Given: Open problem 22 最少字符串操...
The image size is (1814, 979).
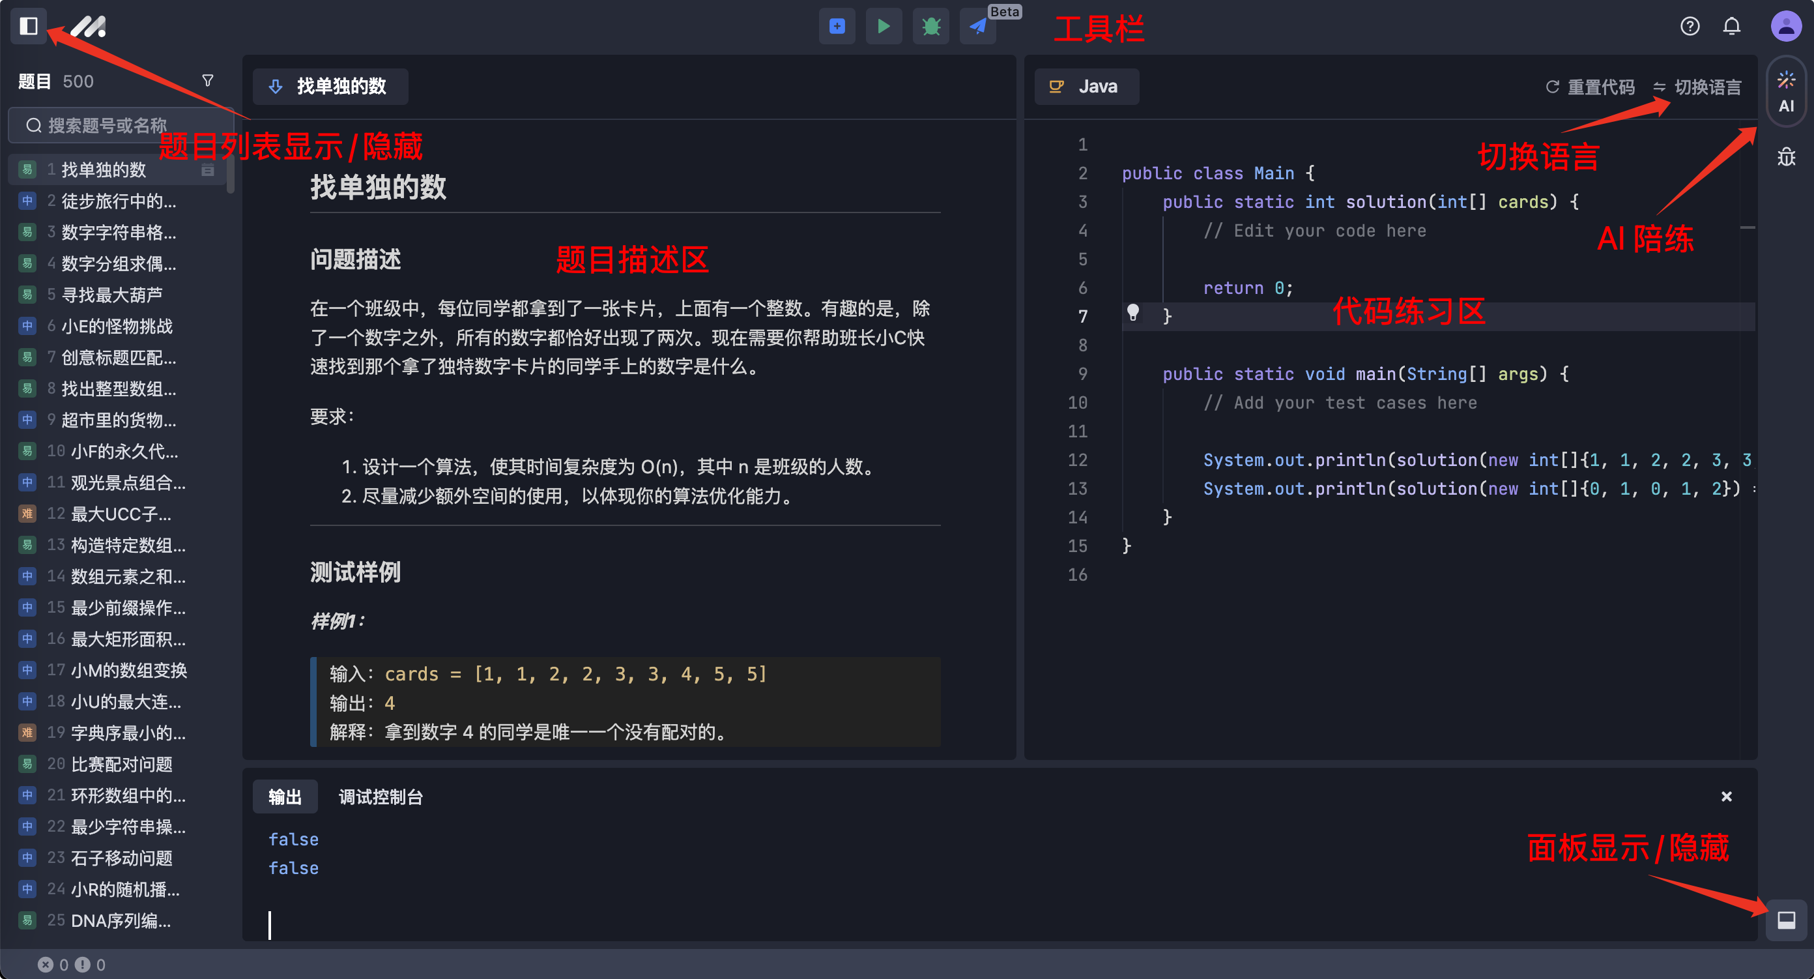Looking at the screenshot, I should [117, 826].
